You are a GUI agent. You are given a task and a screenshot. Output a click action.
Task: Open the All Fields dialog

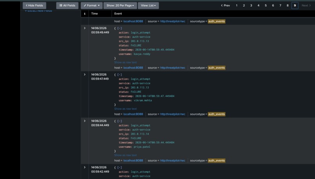coord(67,5)
